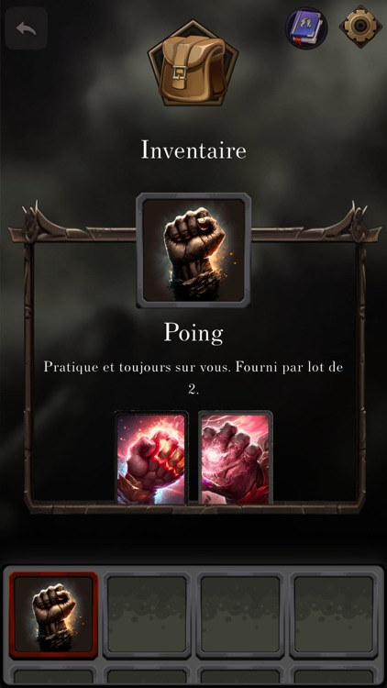Screen dimensions: 387x688
Task: Click the third slot in the top inventory row
Action: 240,615
